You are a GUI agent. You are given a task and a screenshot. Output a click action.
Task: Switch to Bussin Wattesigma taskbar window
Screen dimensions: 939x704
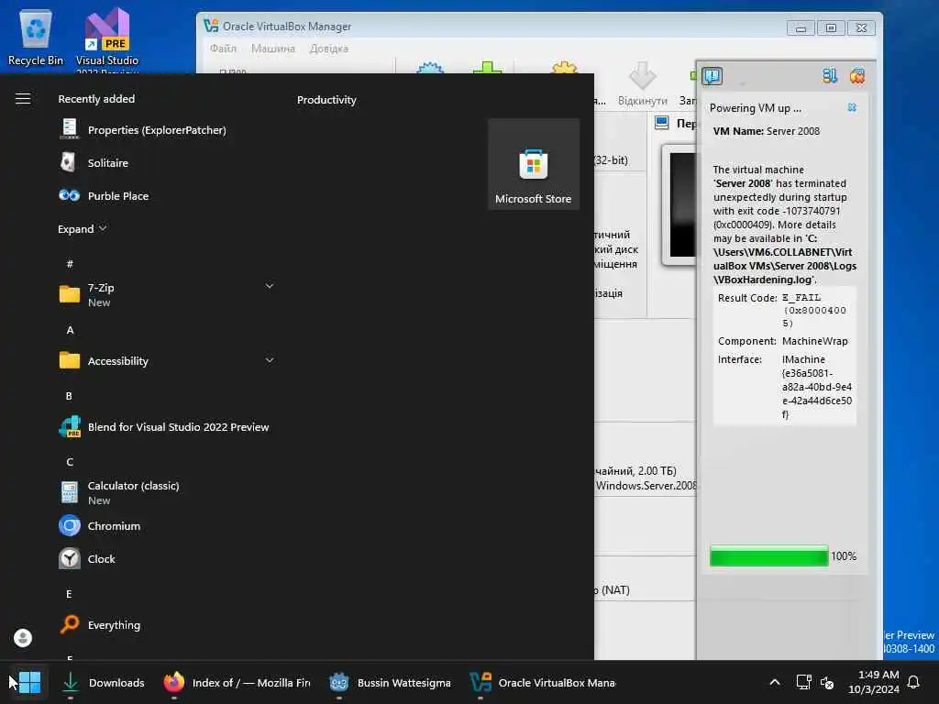tap(391, 682)
